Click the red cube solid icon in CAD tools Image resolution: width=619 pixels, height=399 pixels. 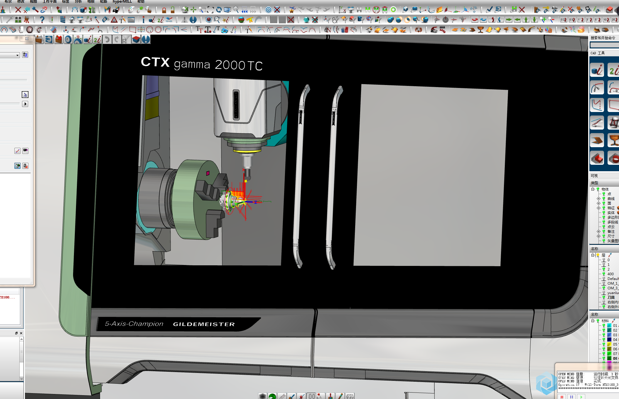point(597,158)
